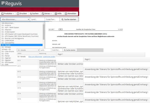Click the OJ language box in document header
This screenshot has width=150, height=103.
point(60,29)
